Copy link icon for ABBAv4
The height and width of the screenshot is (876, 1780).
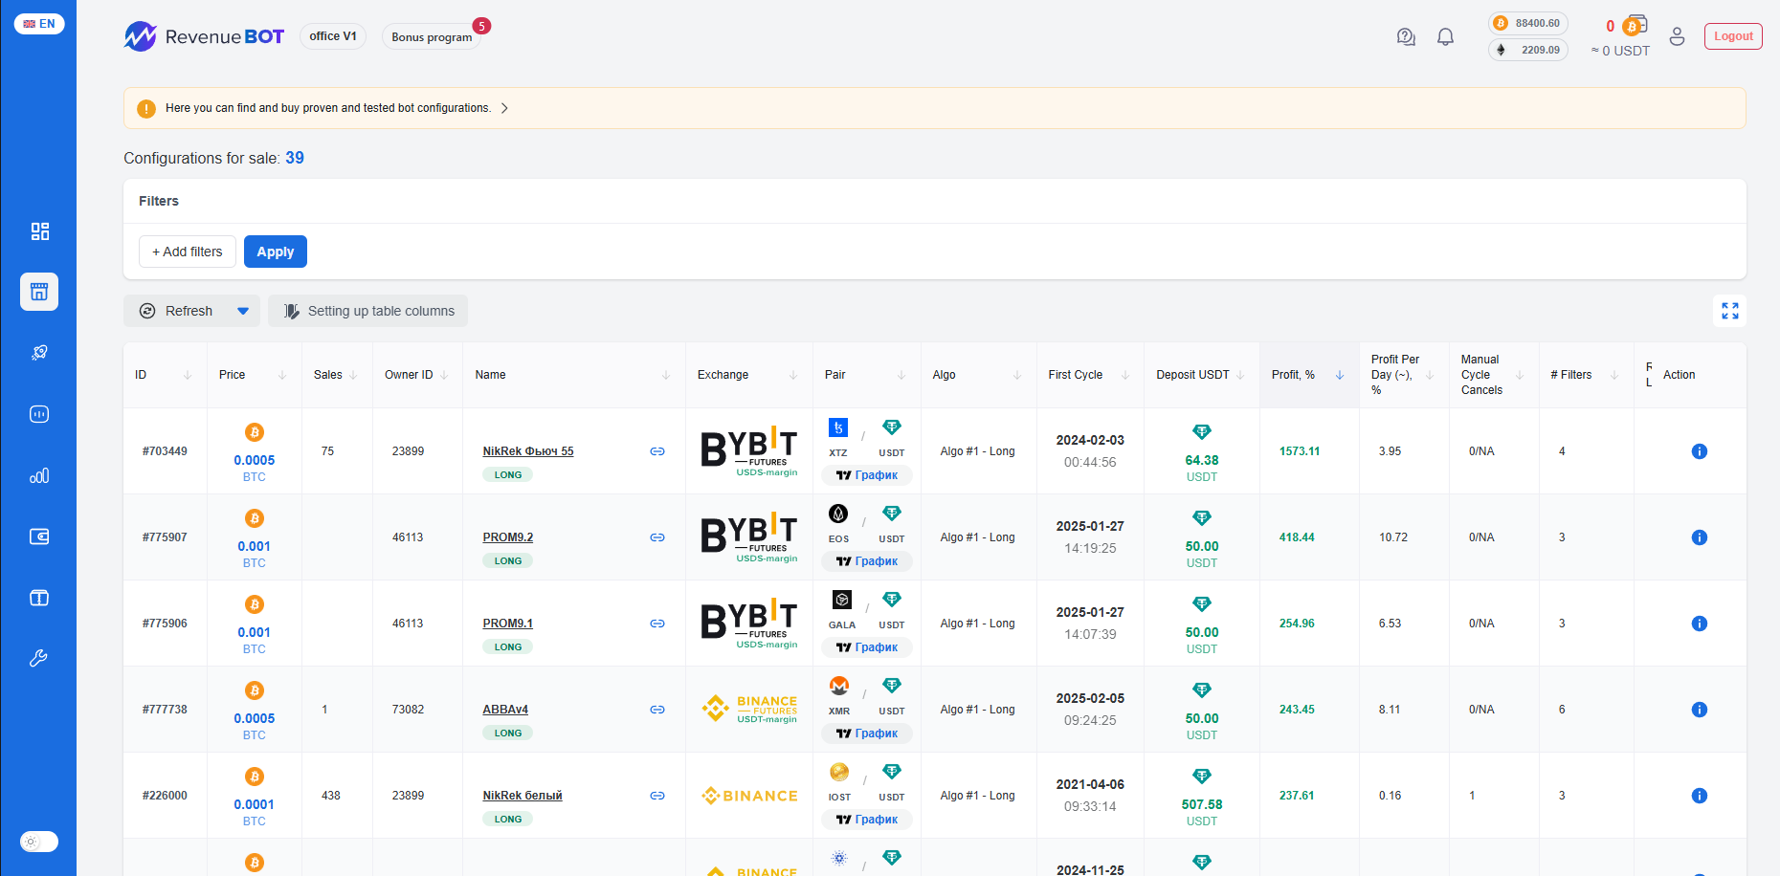657,710
